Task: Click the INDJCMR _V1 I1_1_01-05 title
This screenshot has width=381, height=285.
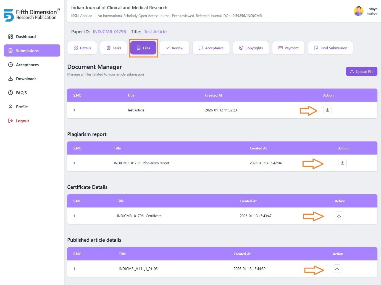Action: 138,269
